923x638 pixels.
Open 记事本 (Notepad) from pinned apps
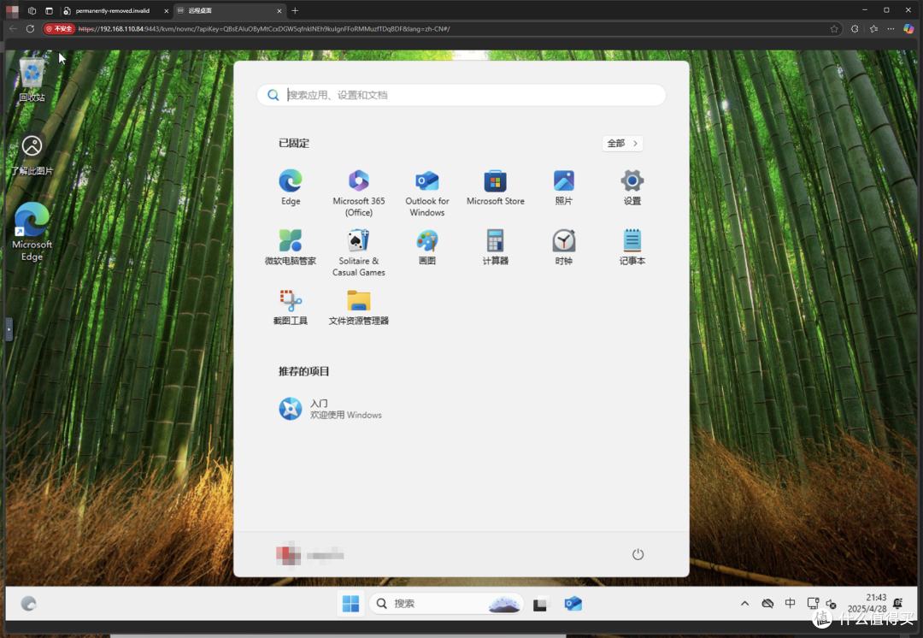pyautogui.click(x=632, y=247)
